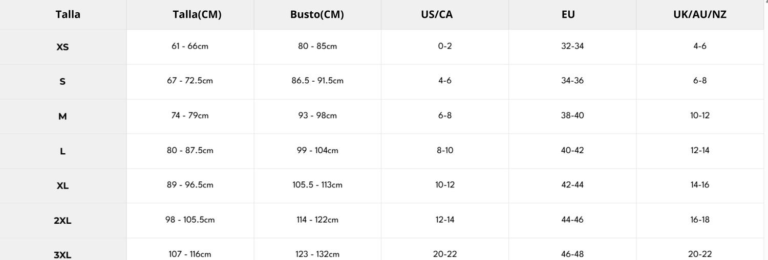Click the XS size row label
This screenshot has width=768, height=260.
click(x=62, y=47)
